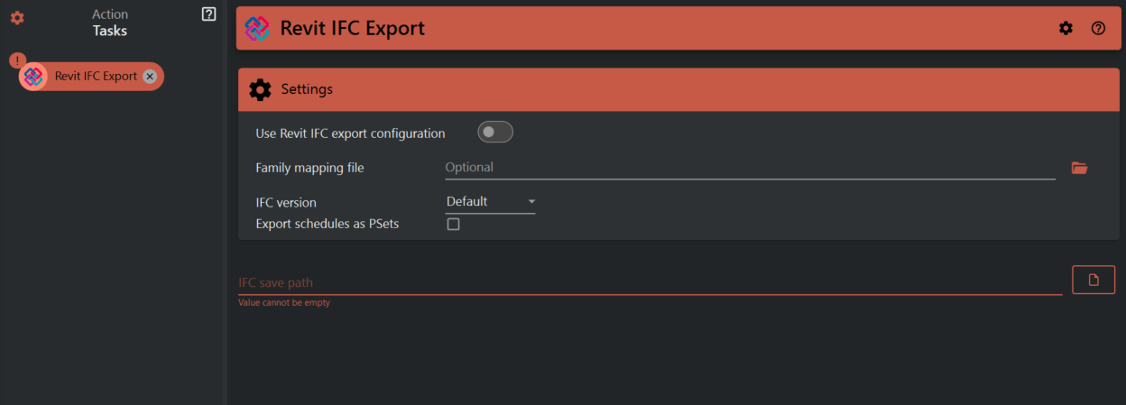Click the Revit IFC Export task chip icon

point(34,77)
